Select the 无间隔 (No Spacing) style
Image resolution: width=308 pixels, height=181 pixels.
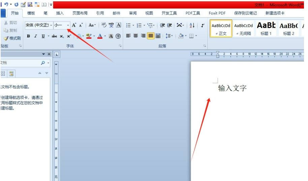[243, 29]
